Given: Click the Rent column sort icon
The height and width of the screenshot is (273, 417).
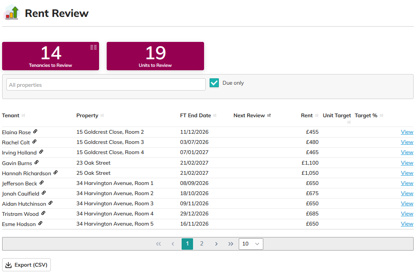Looking at the screenshot, I should [317, 116].
